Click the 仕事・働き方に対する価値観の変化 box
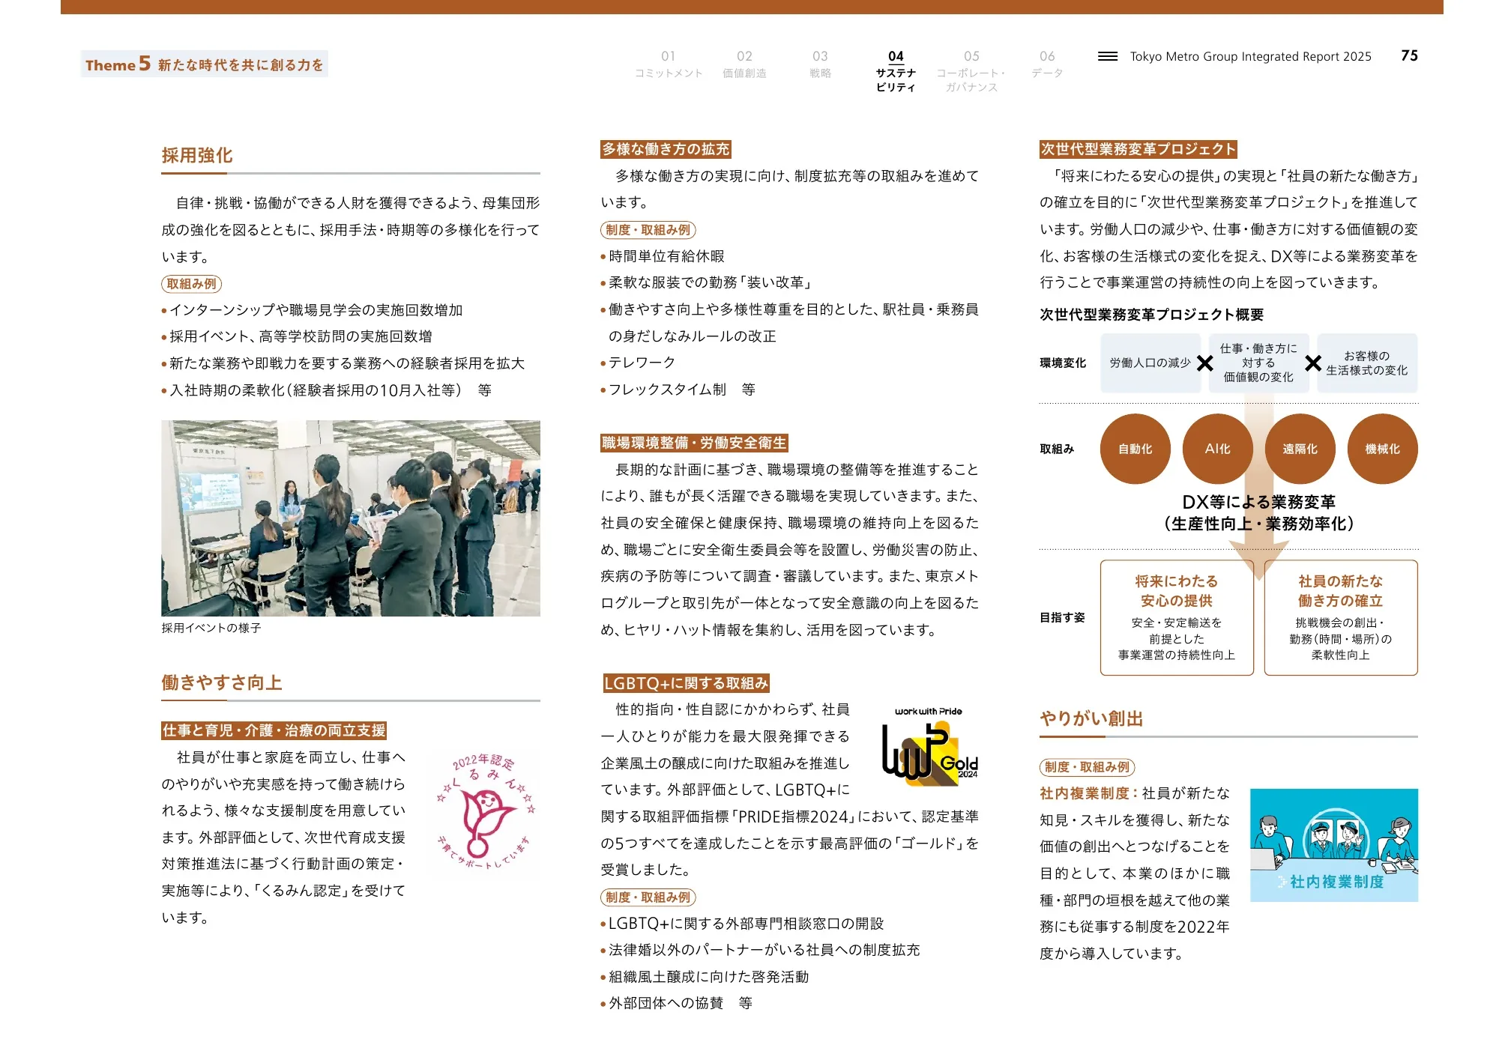Viewport: 1499px width, 1060px height. tap(1258, 363)
